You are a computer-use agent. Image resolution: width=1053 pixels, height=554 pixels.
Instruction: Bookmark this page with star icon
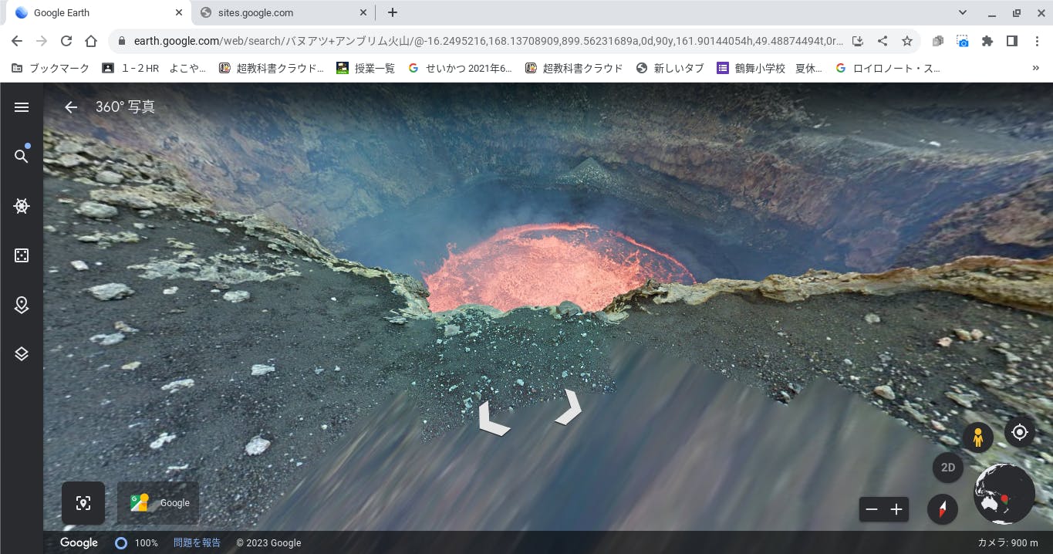pyautogui.click(x=907, y=41)
